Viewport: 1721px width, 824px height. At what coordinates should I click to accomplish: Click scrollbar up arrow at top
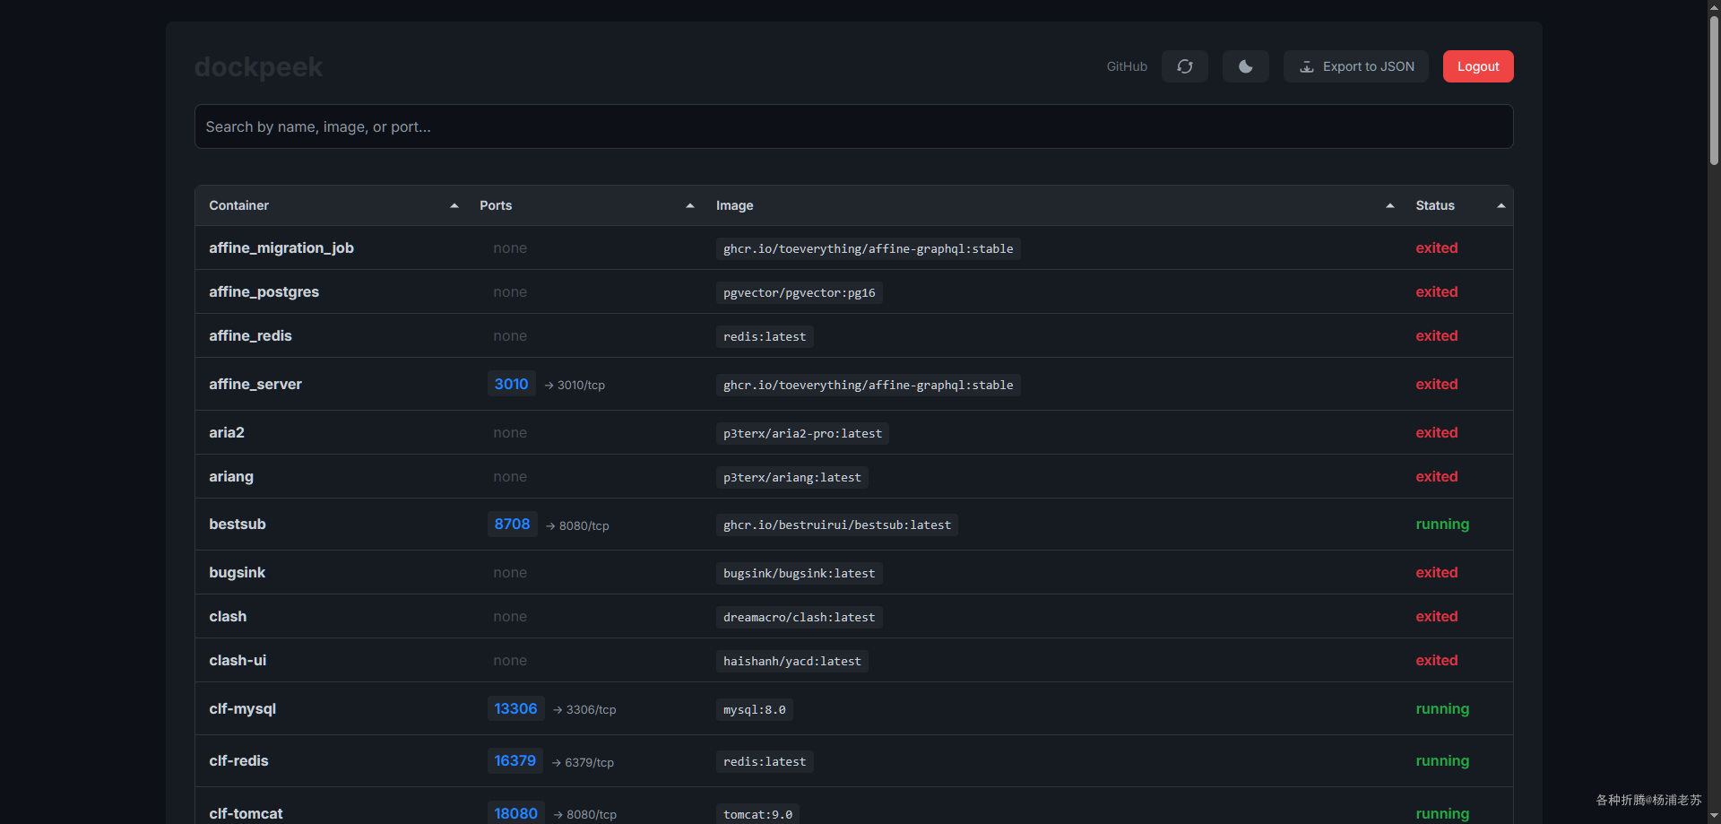point(1714,6)
